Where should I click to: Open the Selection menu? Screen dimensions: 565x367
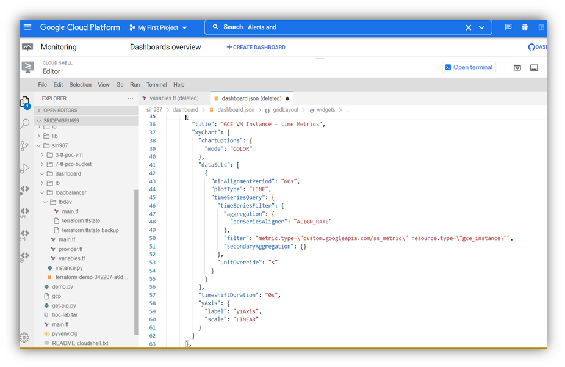pos(81,85)
